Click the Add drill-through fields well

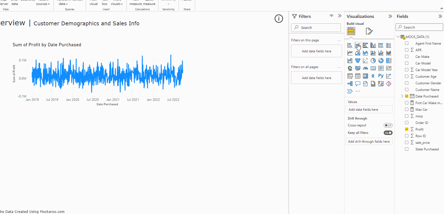369,142
